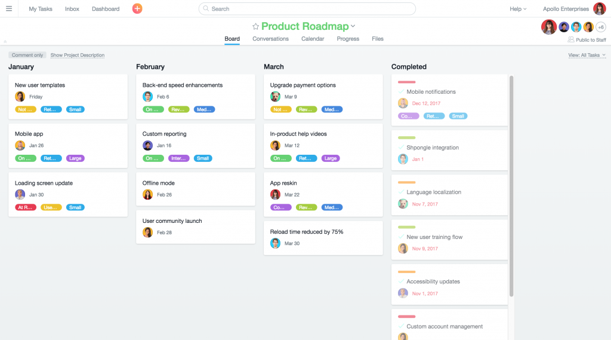
Task: Click Feb 26 due date on Offline mode
Action: (164, 194)
